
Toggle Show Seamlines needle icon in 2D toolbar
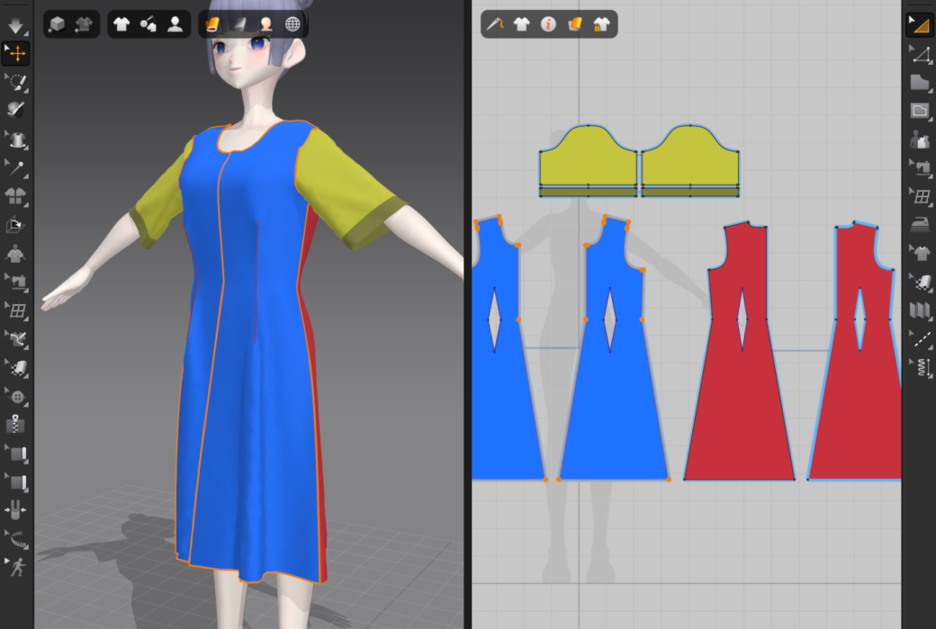[x=495, y=24]
